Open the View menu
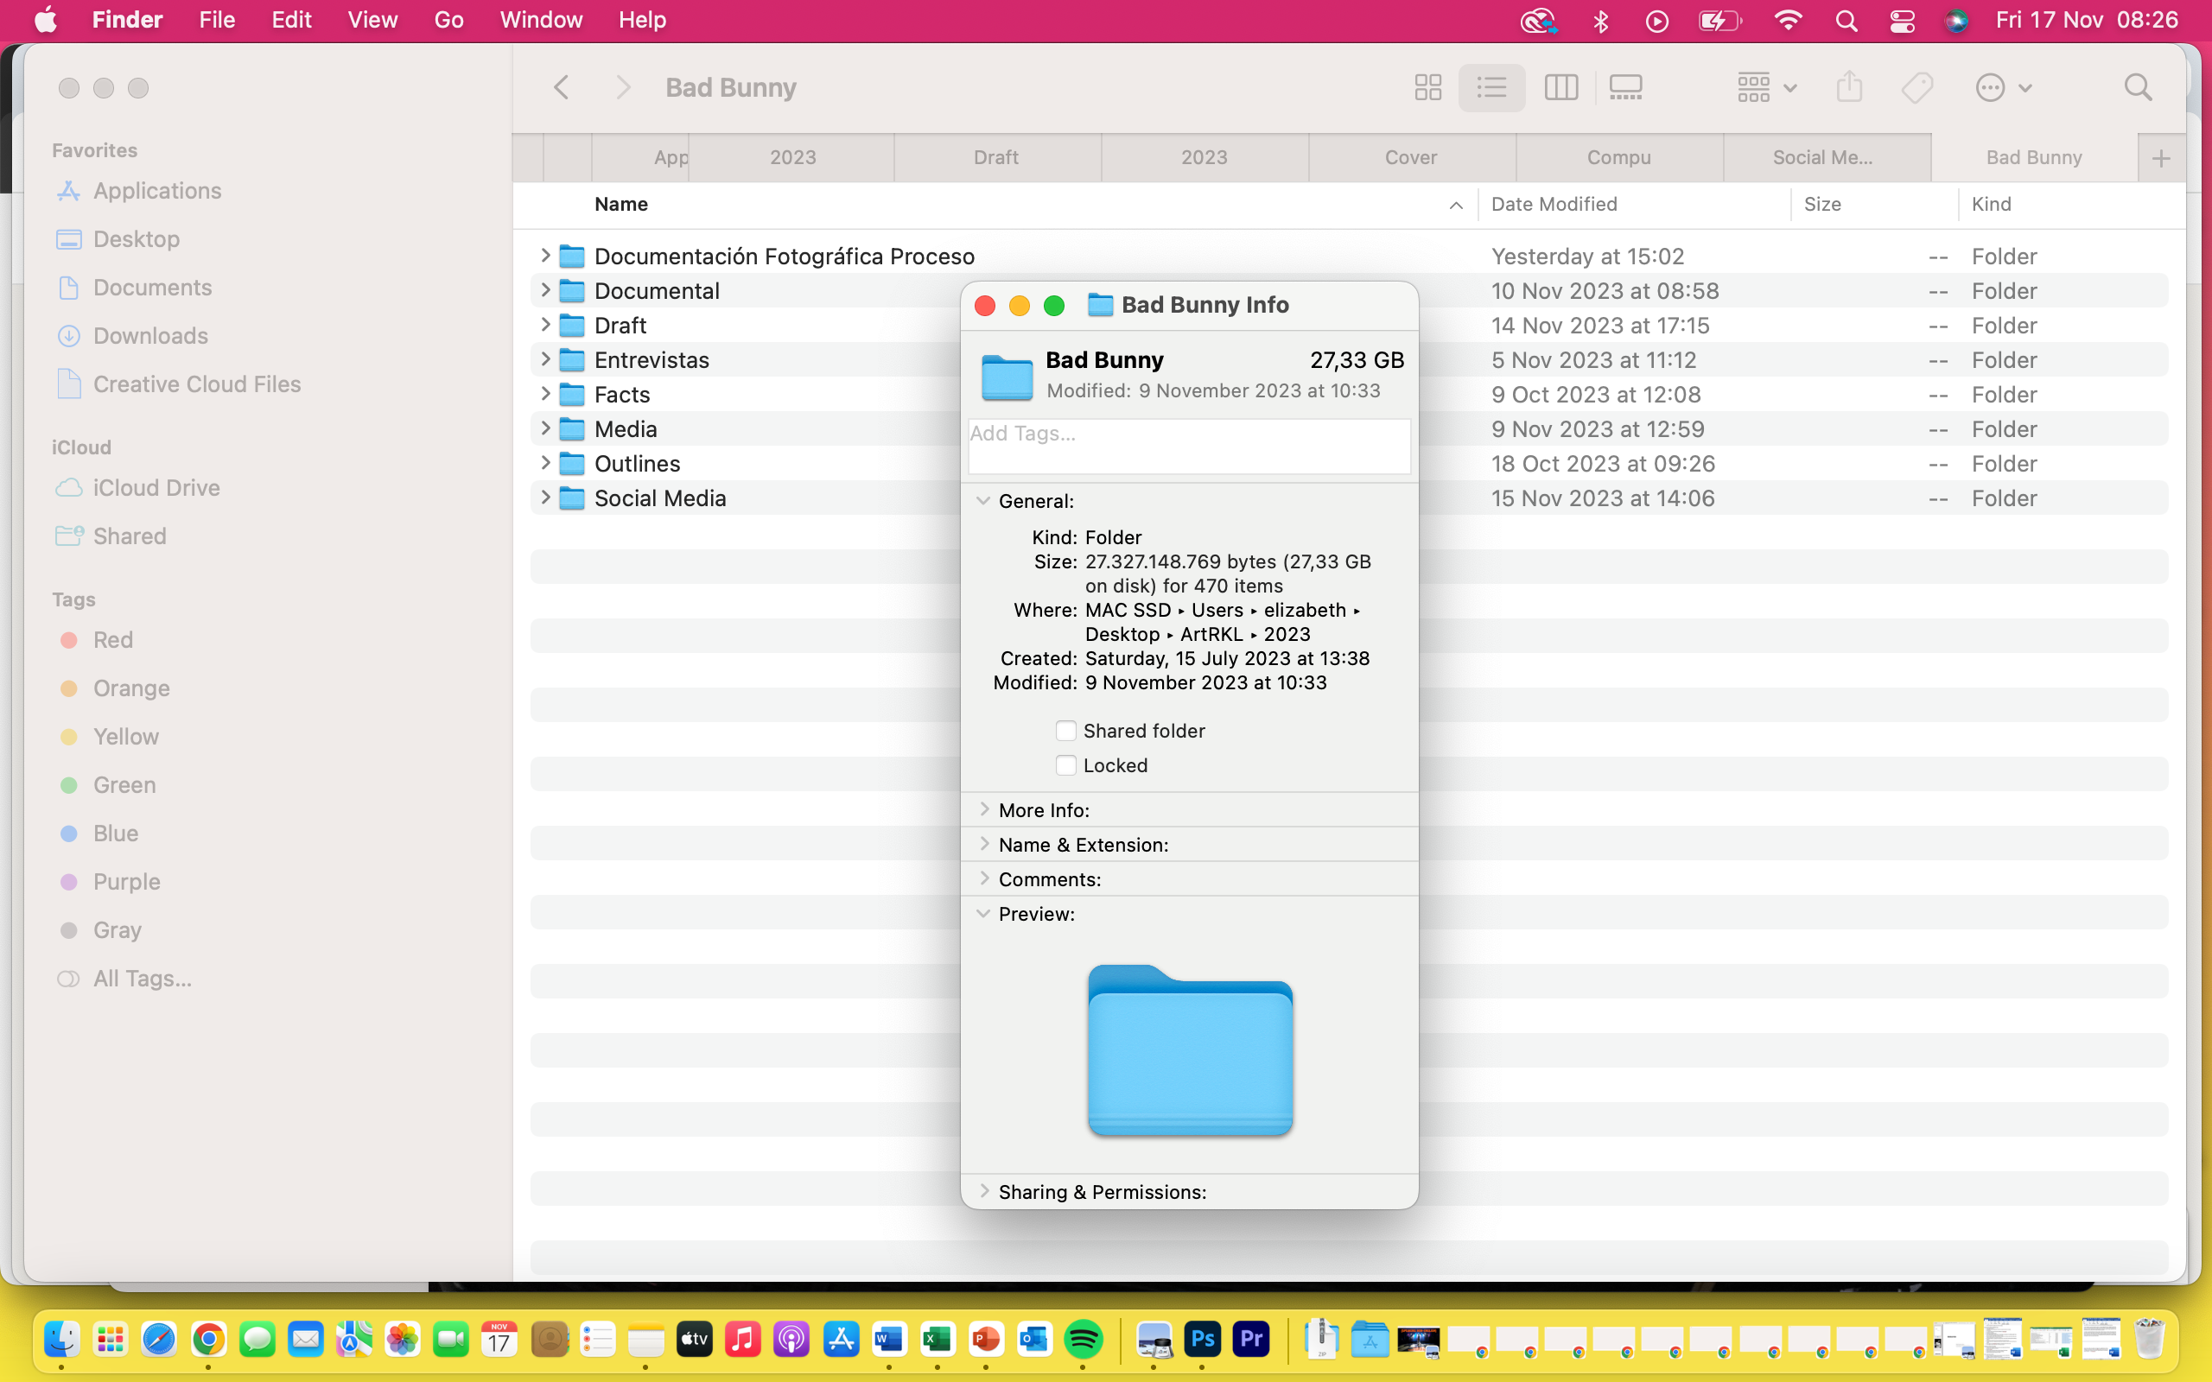This screenshot has width=2212, height=1382. (x=372, y=20)
